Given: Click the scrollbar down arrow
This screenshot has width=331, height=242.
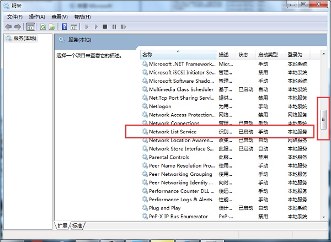Looking at the screenshot, I should point(323,217).
